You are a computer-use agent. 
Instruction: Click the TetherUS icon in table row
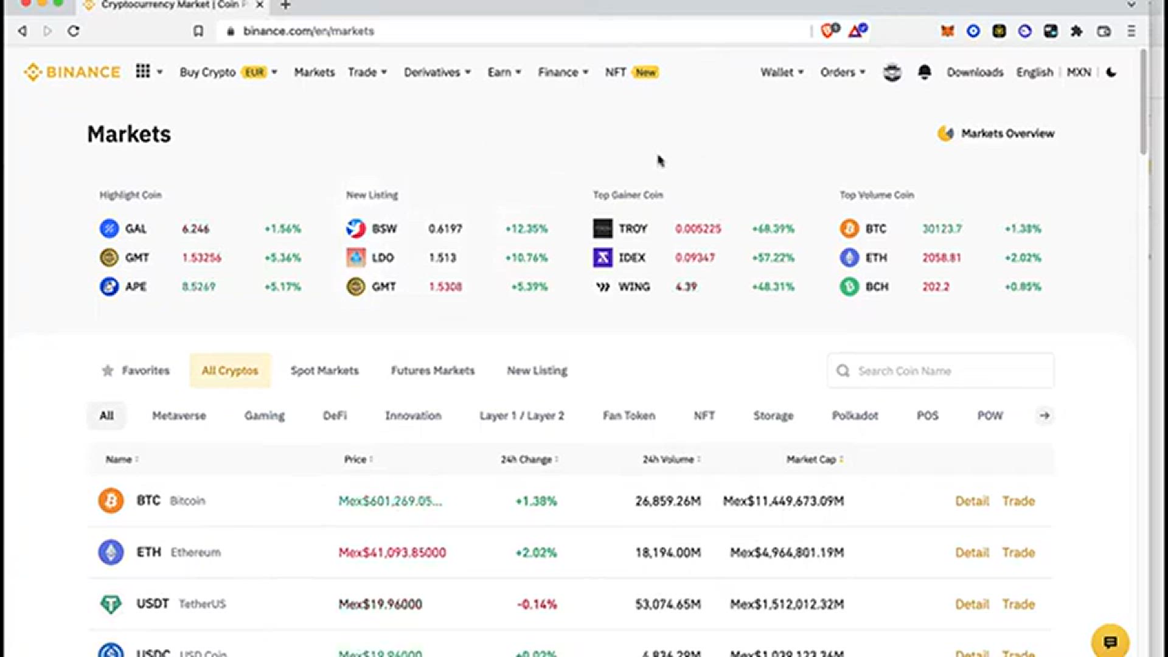tap(111, 604)
